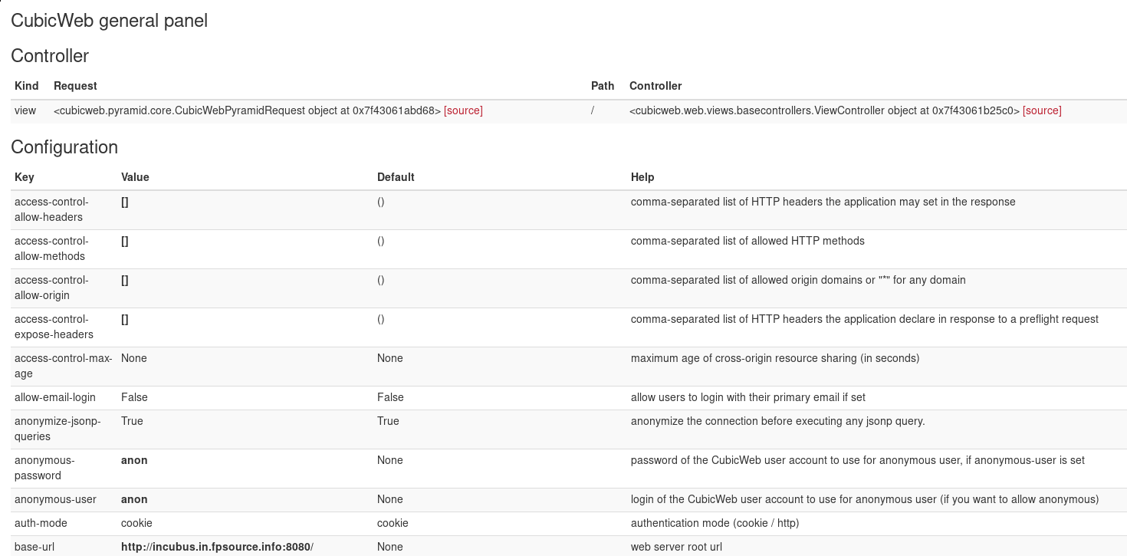Select the CubicWebPyramidRequest object text

click(x=247, y=110)
